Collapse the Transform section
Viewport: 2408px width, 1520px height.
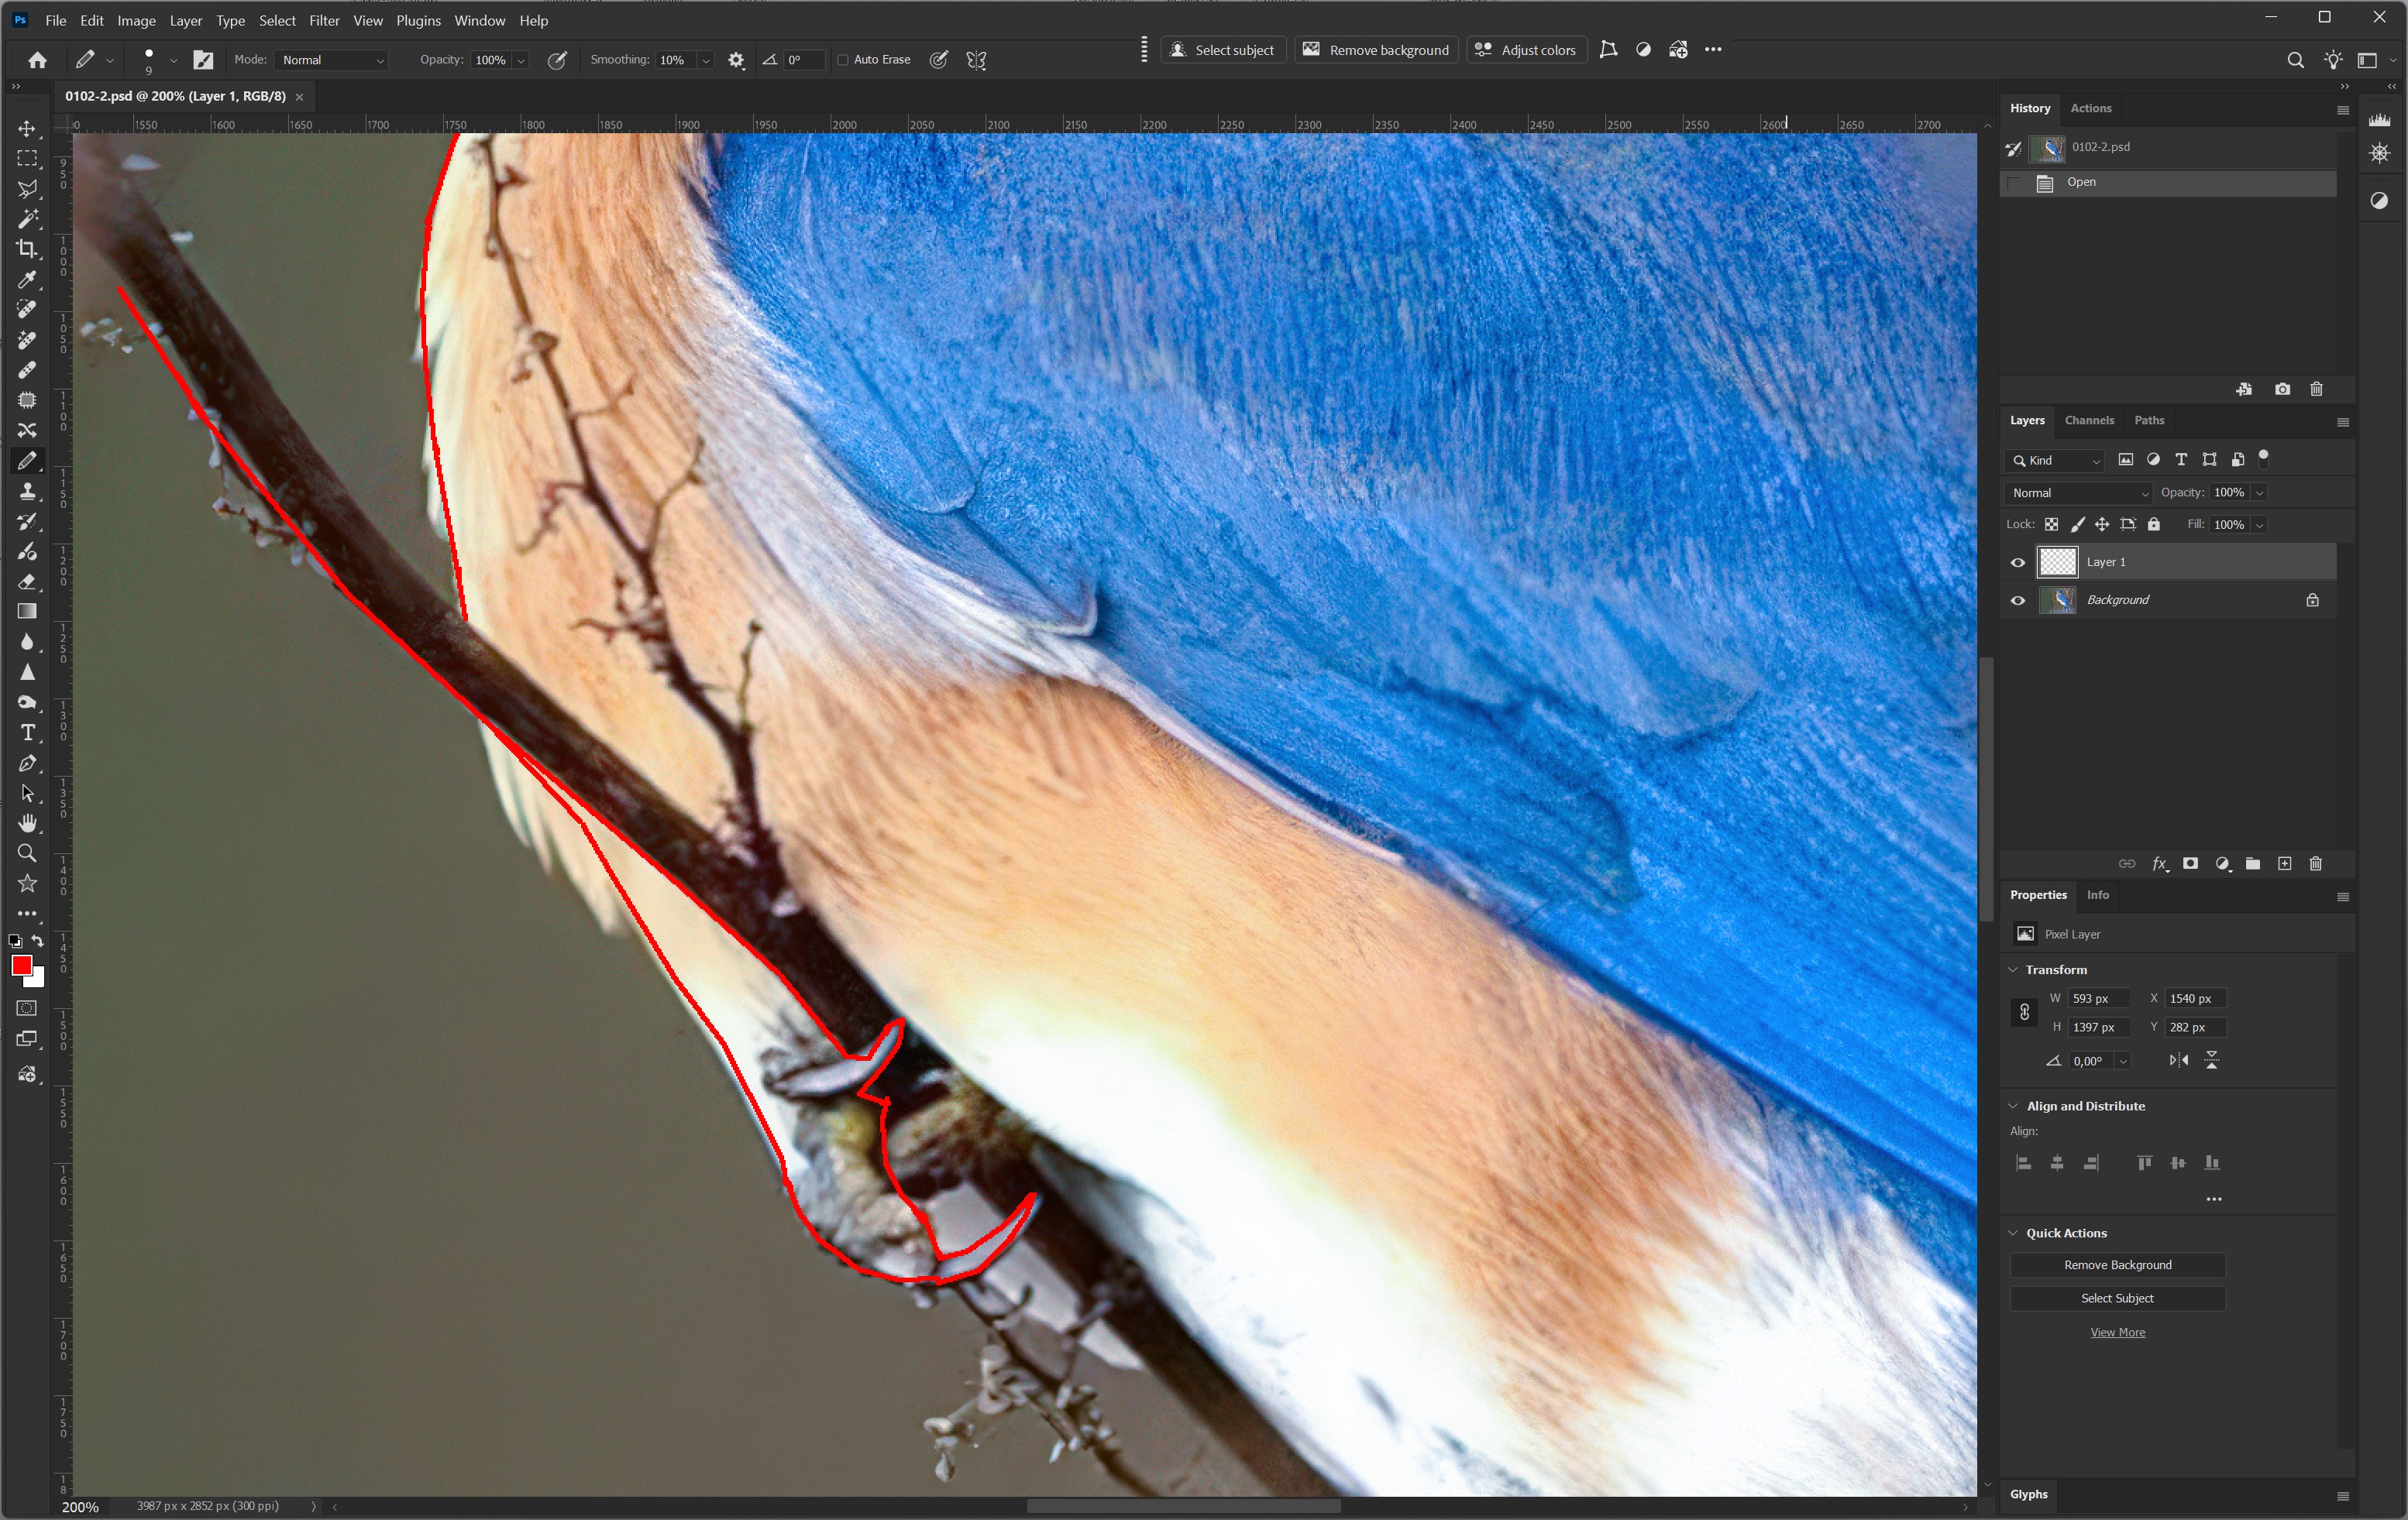point(2013,969)
